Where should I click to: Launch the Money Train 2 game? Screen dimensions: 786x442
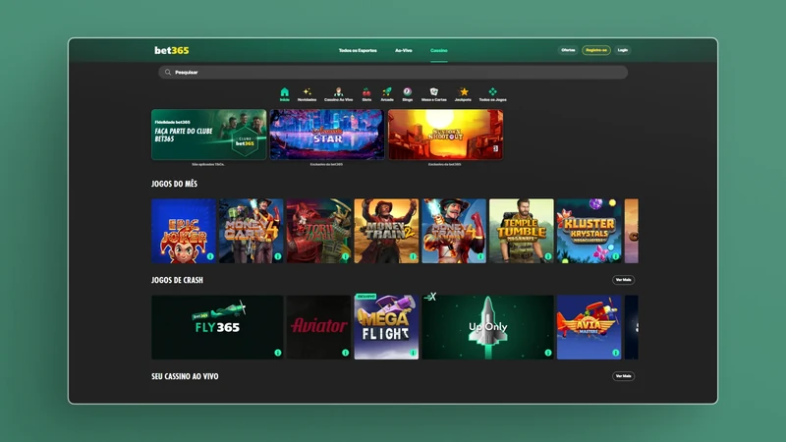pos(386,231)
